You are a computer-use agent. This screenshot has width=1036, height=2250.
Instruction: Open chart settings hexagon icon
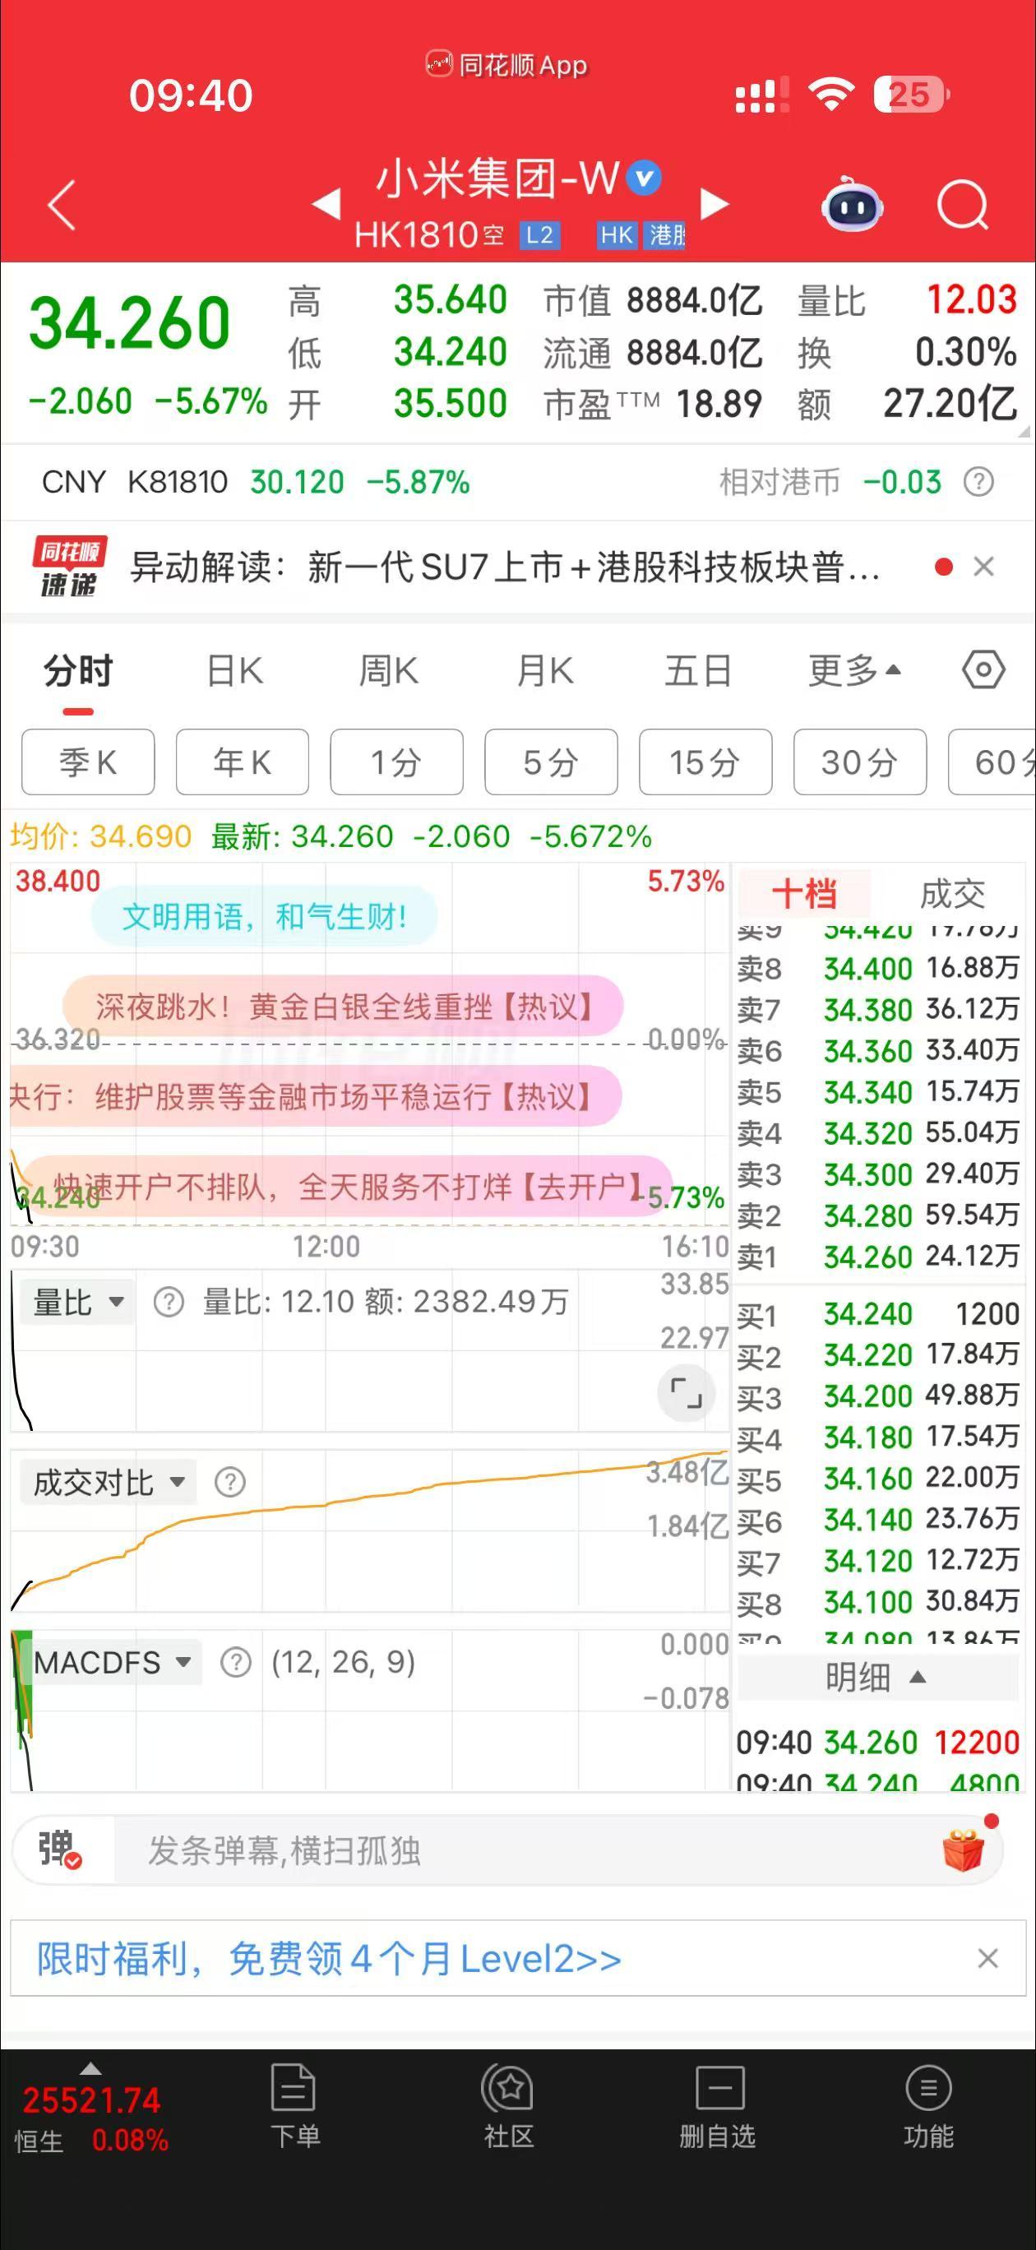[983, 671]
